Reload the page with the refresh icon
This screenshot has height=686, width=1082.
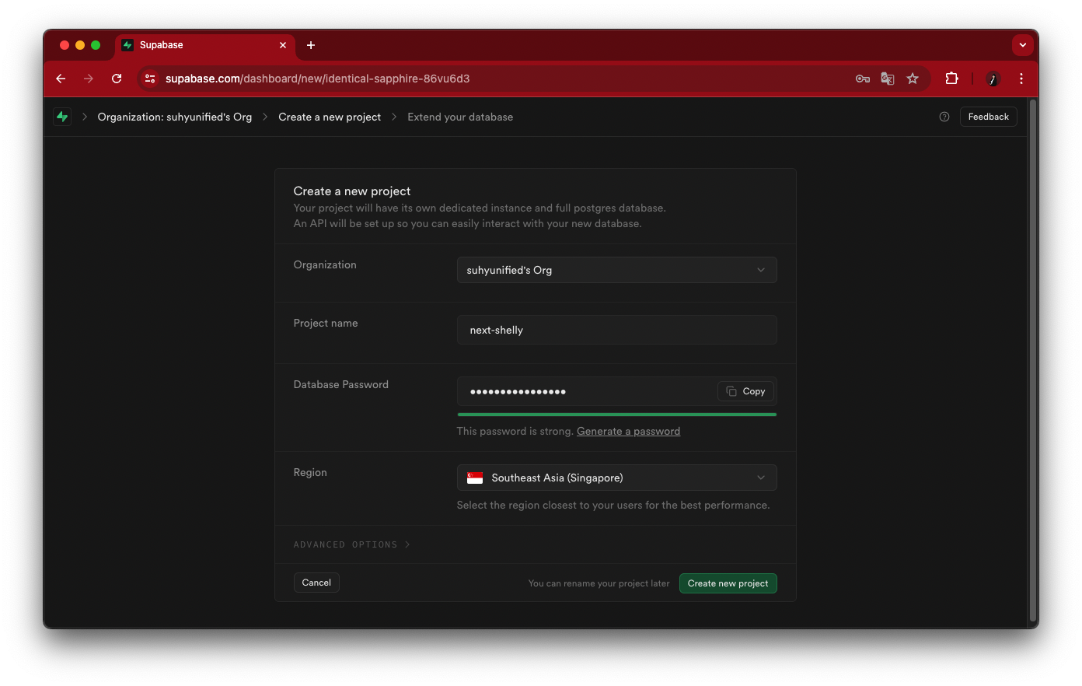coord(117,79)
